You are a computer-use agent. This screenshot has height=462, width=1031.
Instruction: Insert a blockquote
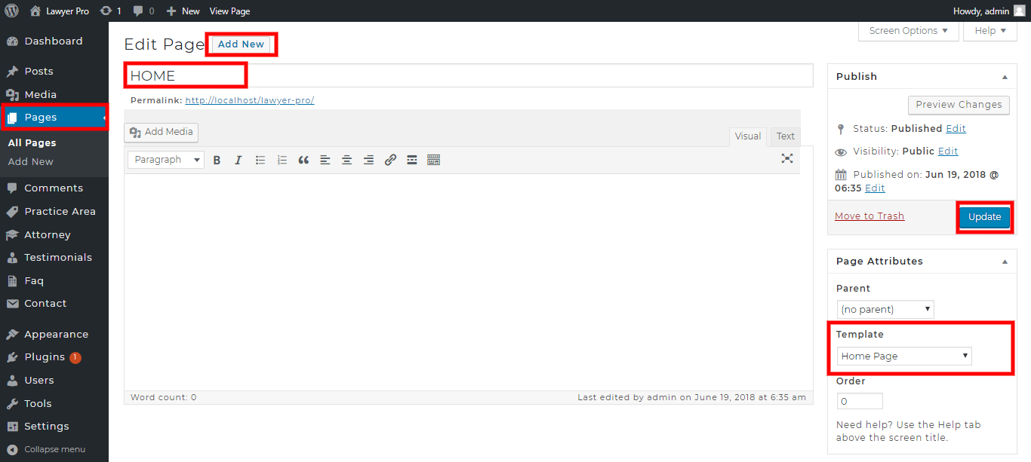tap(303, 160)
